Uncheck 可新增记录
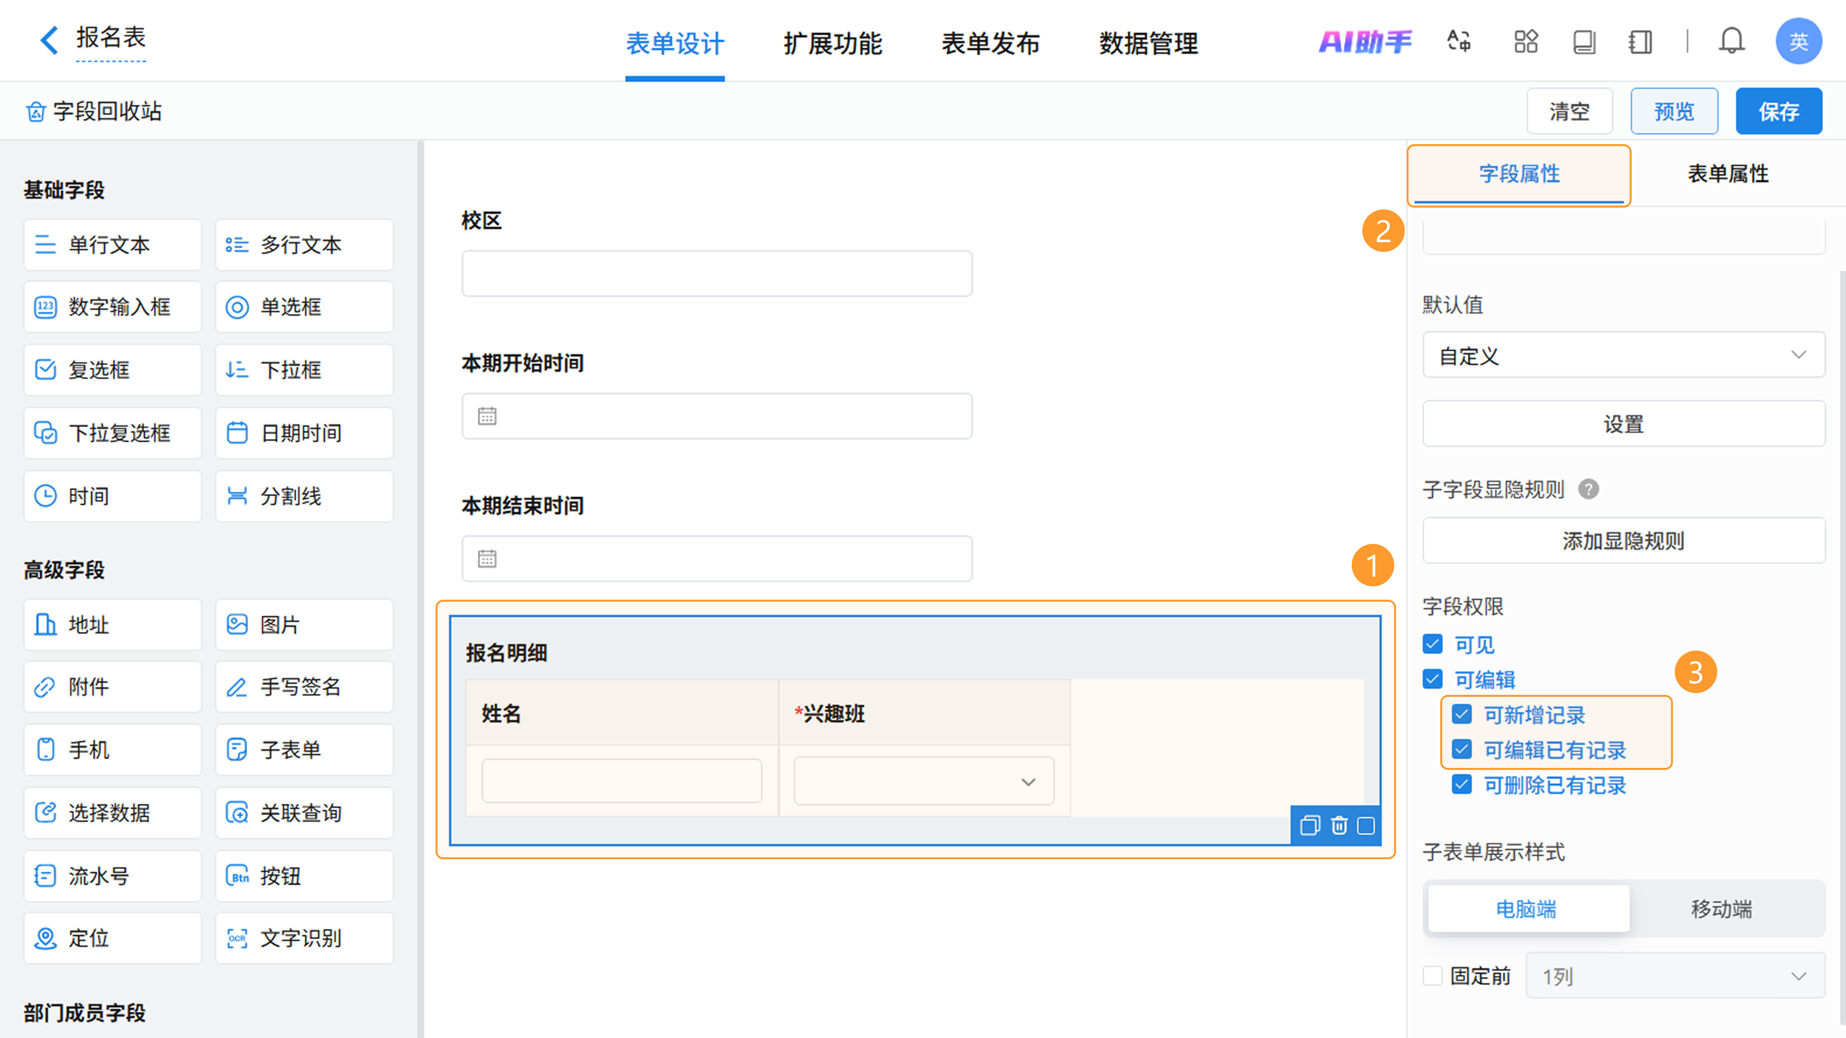Image resolution: width=1846 pixels, height=1038 pixels. [1462, 714]
